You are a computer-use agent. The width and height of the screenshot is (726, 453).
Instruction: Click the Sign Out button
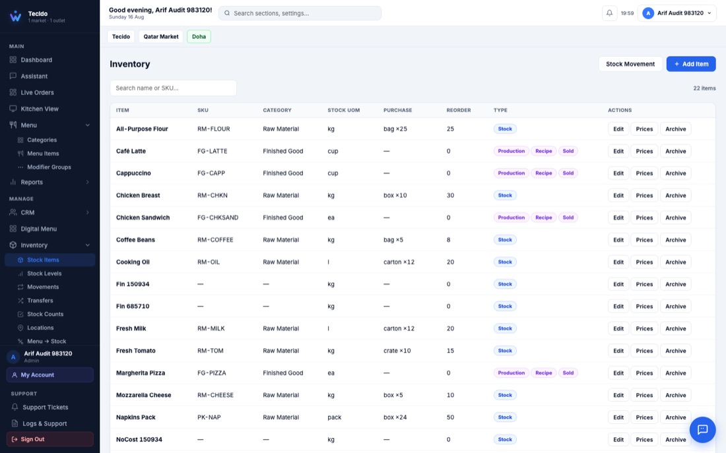coord(50,439)
